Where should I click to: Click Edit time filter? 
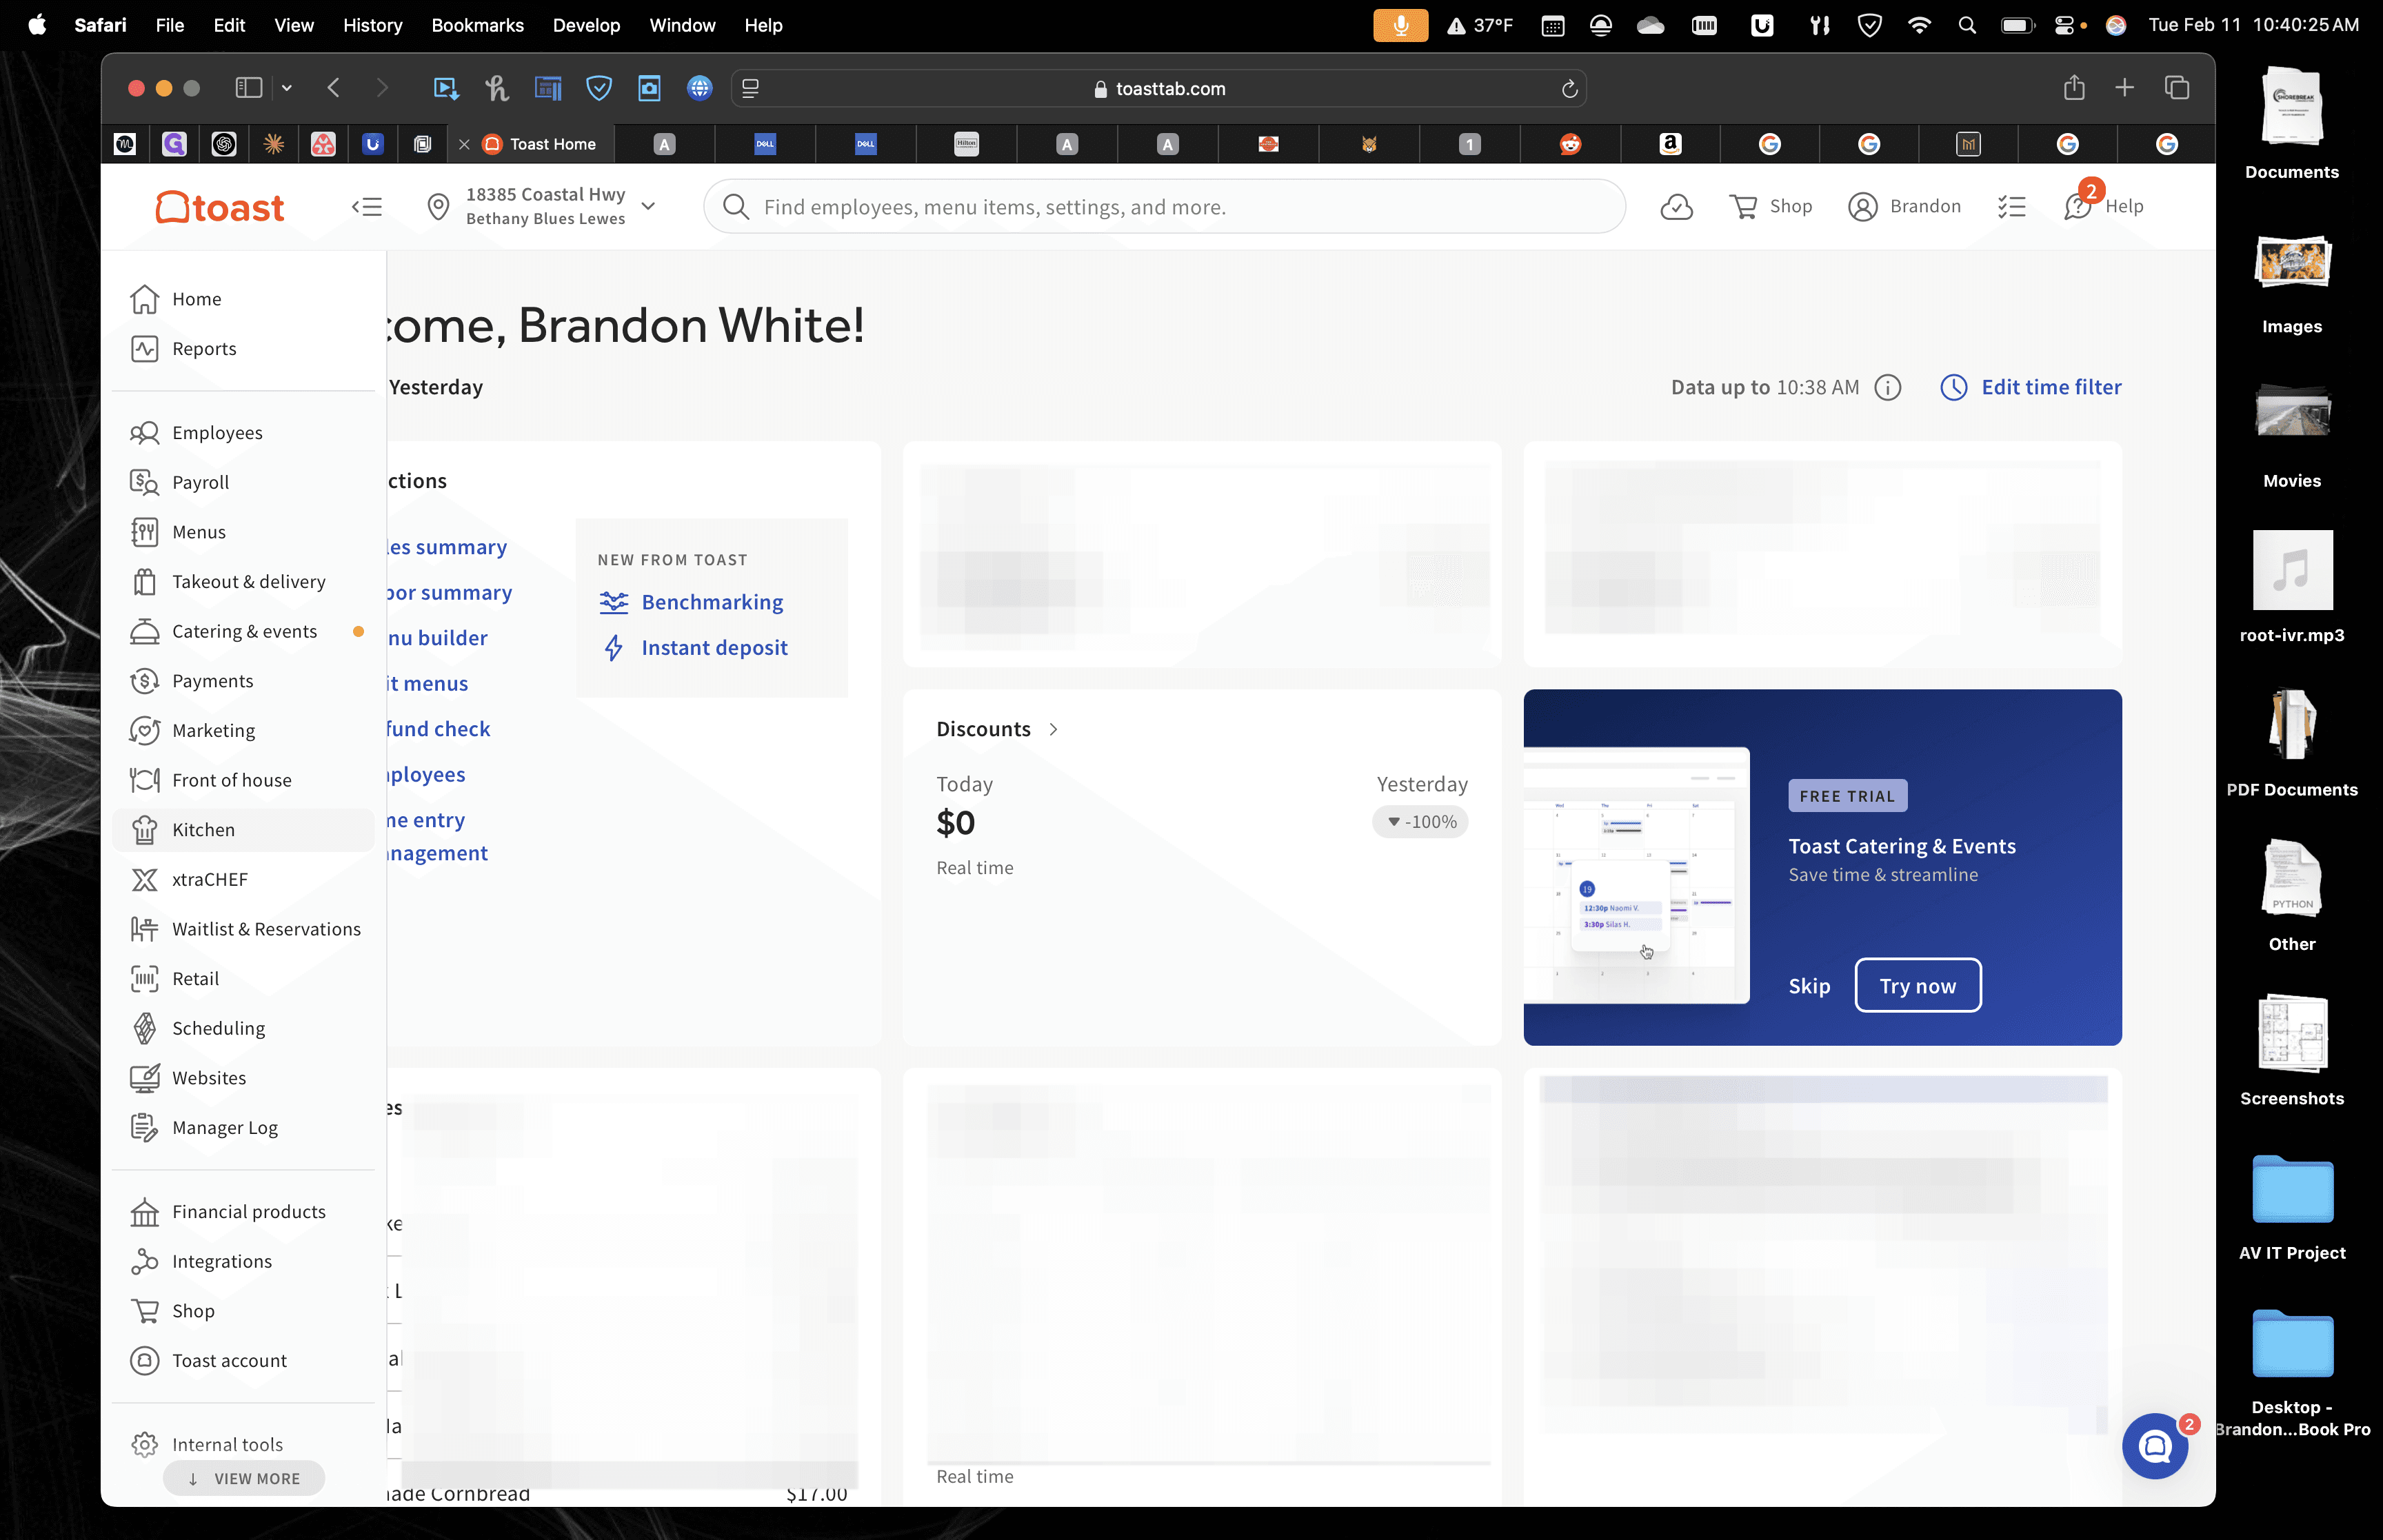[x=2031, y=387]
